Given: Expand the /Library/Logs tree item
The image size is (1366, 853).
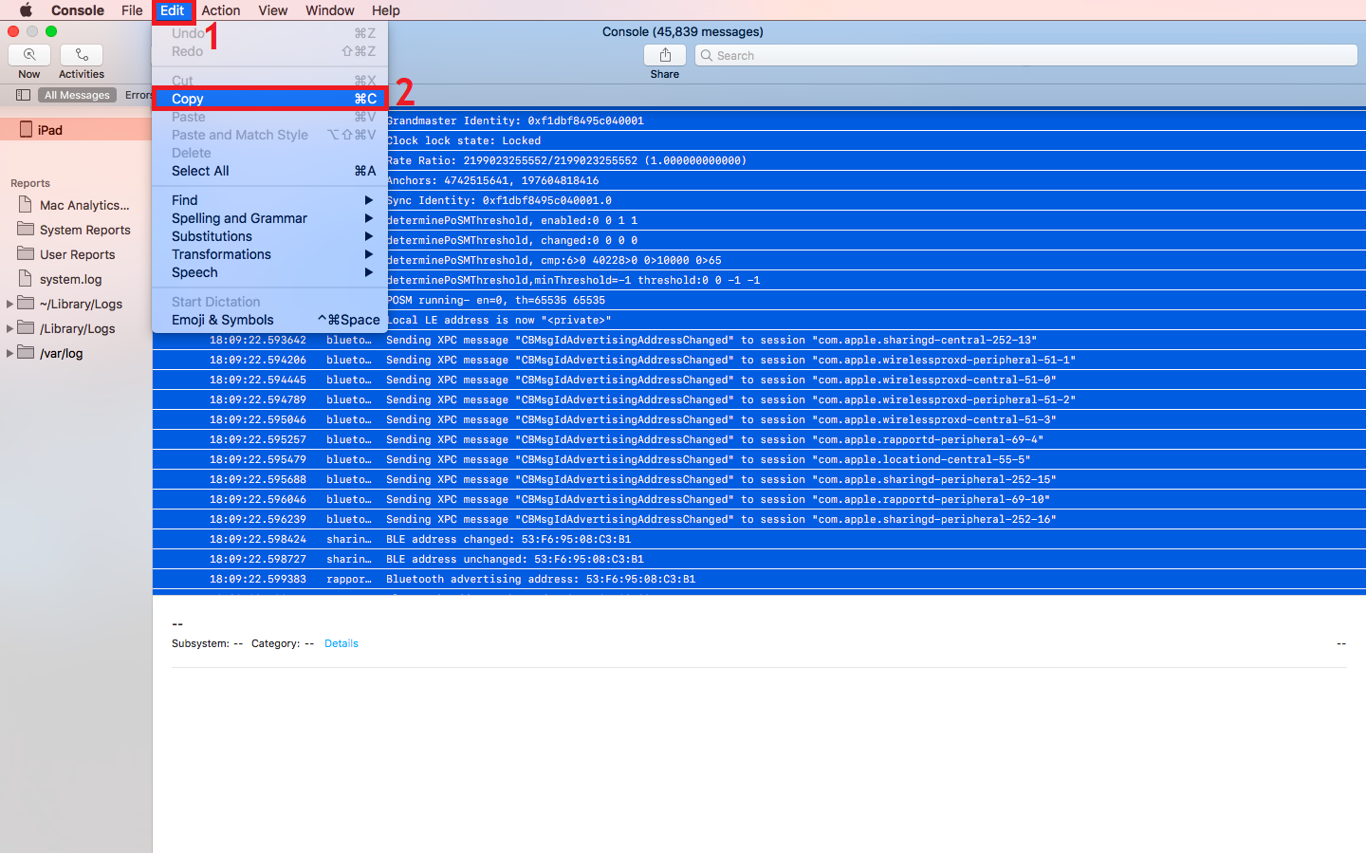Looking at the screenshot, I should tap(9, 328).
